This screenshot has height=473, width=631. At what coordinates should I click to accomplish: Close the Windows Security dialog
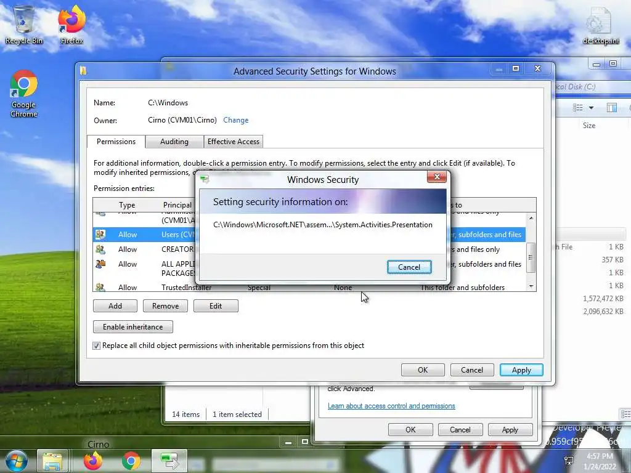click(x=437, y=177)
